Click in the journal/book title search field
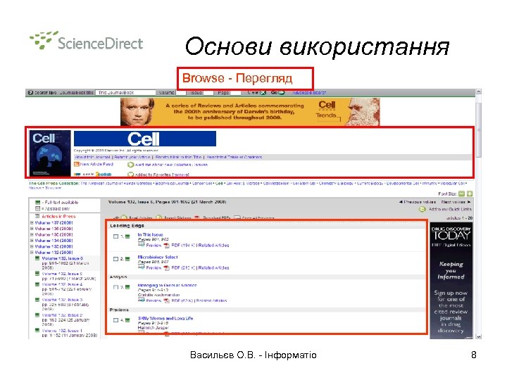 click(125, 93)
